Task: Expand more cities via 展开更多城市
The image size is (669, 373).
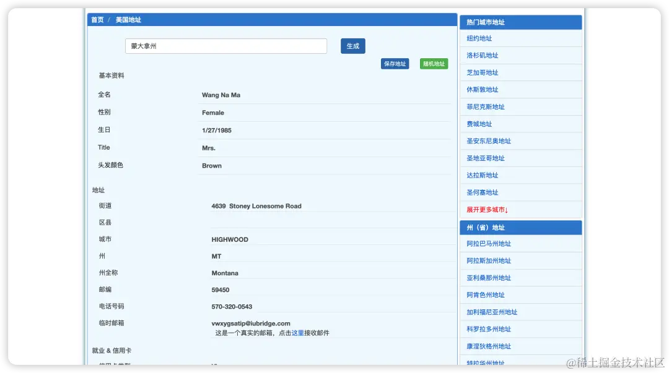Action: click(487, 210)
